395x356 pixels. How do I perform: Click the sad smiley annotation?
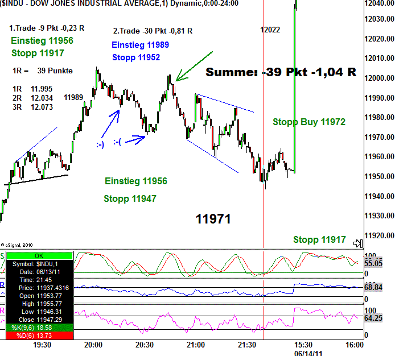(x=117, y=142)
